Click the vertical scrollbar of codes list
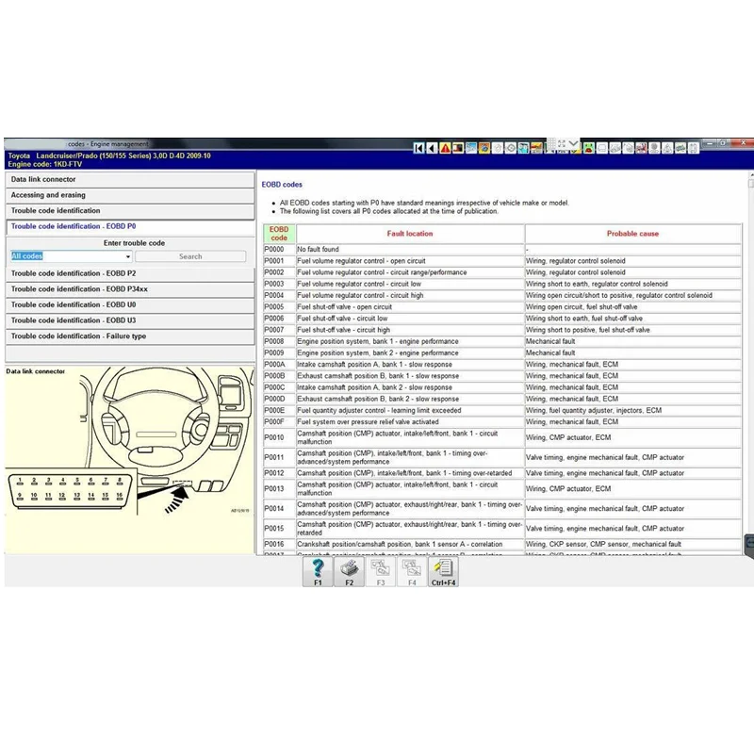 pyautogui.click(x=750, y=361)
